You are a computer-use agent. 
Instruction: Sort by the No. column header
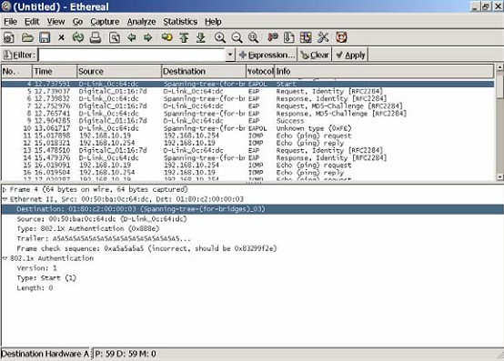click(16, 71)
